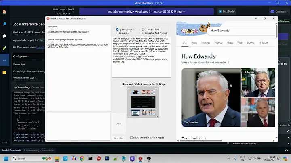Click the headphones app taskbar icon

point(74,159)
